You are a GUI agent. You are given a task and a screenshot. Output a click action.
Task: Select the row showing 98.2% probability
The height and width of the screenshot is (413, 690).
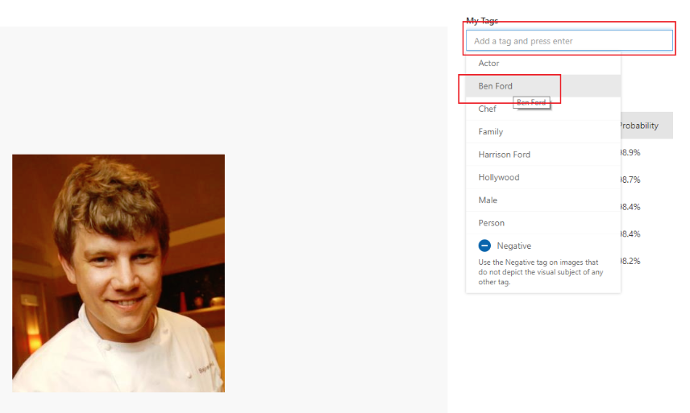(x=630, y=261)
